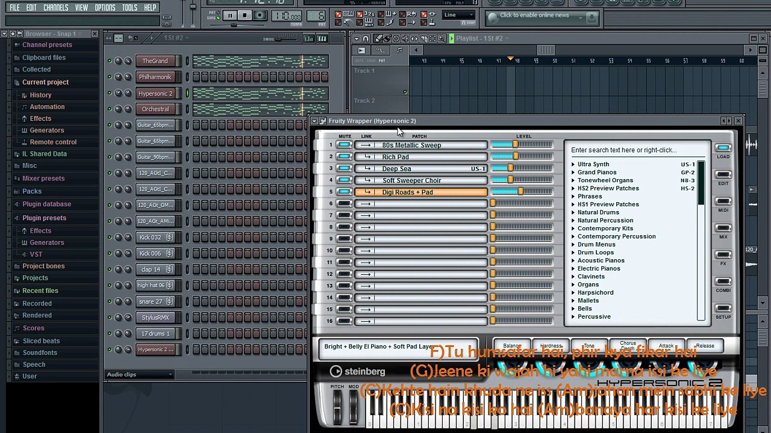Click the step sequencer graph editor icon
The width and height of the screenshot is (771, 433).
pos(309,38)
